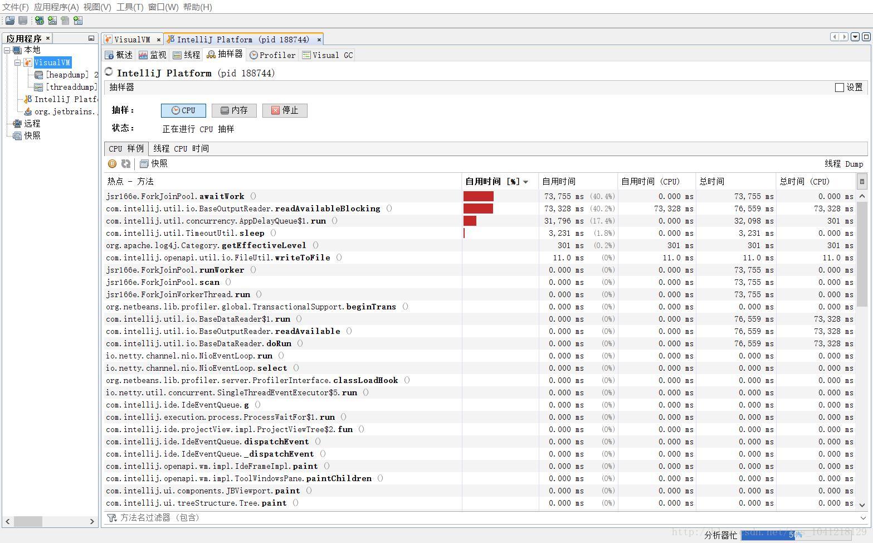This screenshot has height=543, width=873.
Task: Select [threaddump] node in tree
Action: point(67,87)
